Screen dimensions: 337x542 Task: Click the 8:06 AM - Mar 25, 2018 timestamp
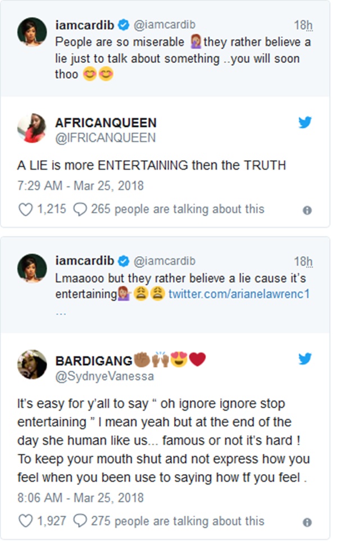[80, 498]
